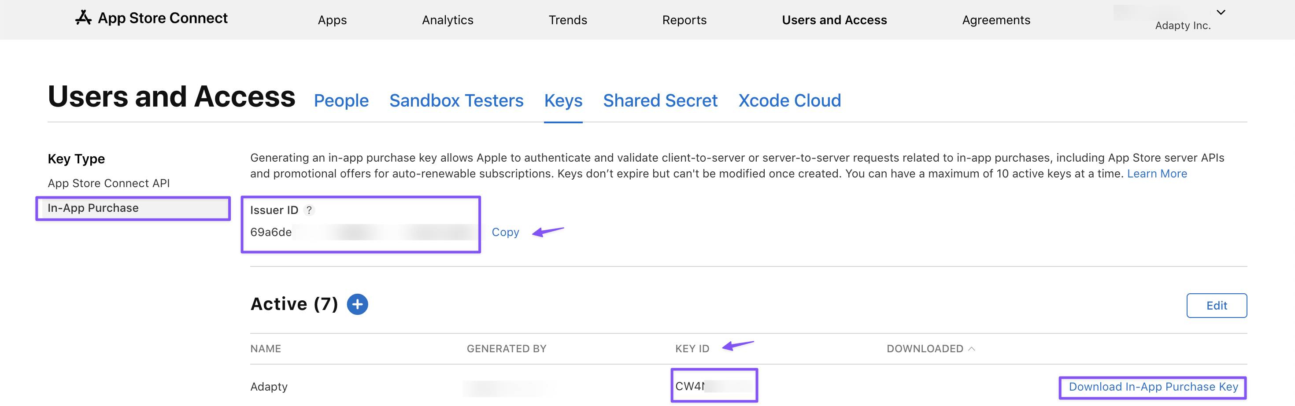Sort by the Downloaded column arrow
The width and height of the screenshot is (1295, 406).
pyautogui.click(x=971, y=349)
